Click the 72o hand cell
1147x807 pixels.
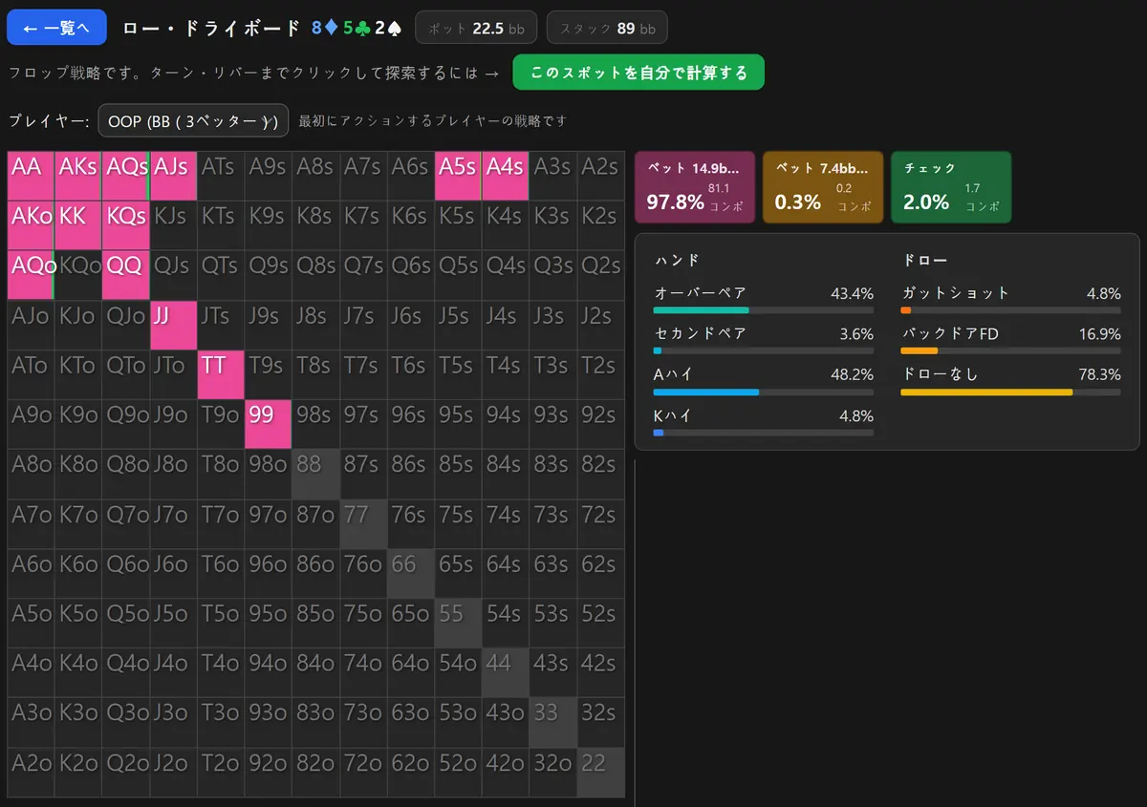363,772
